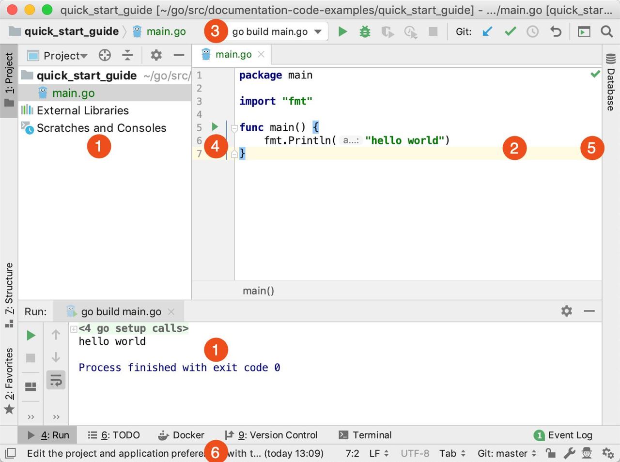Open the Event Log
This screenshot has width=620, height=462.
point(563,435)
